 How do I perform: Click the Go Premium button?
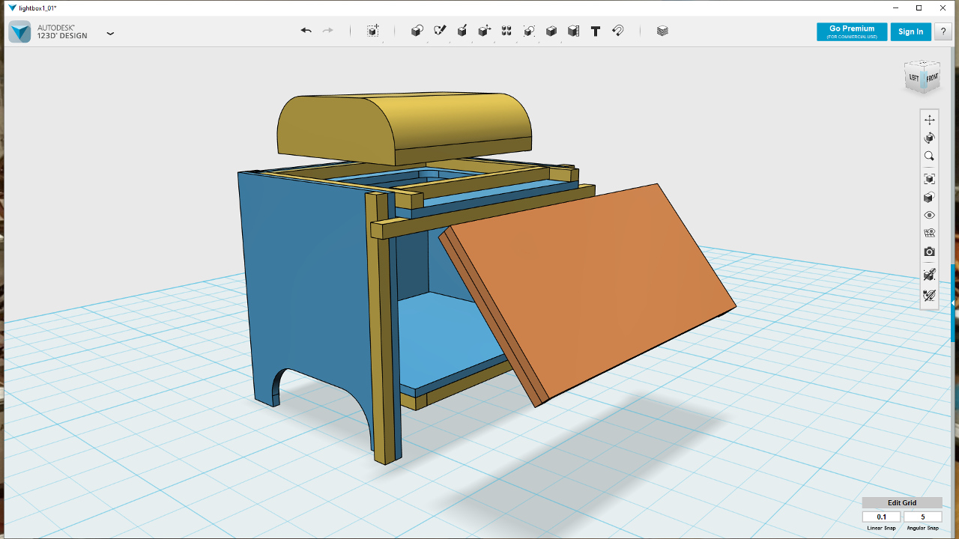click(852, 31)
